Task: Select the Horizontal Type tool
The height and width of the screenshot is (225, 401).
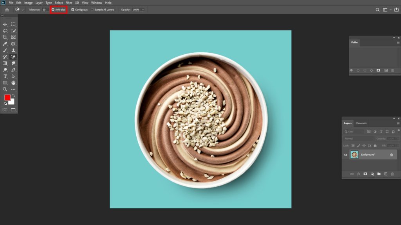Action: 5,76
